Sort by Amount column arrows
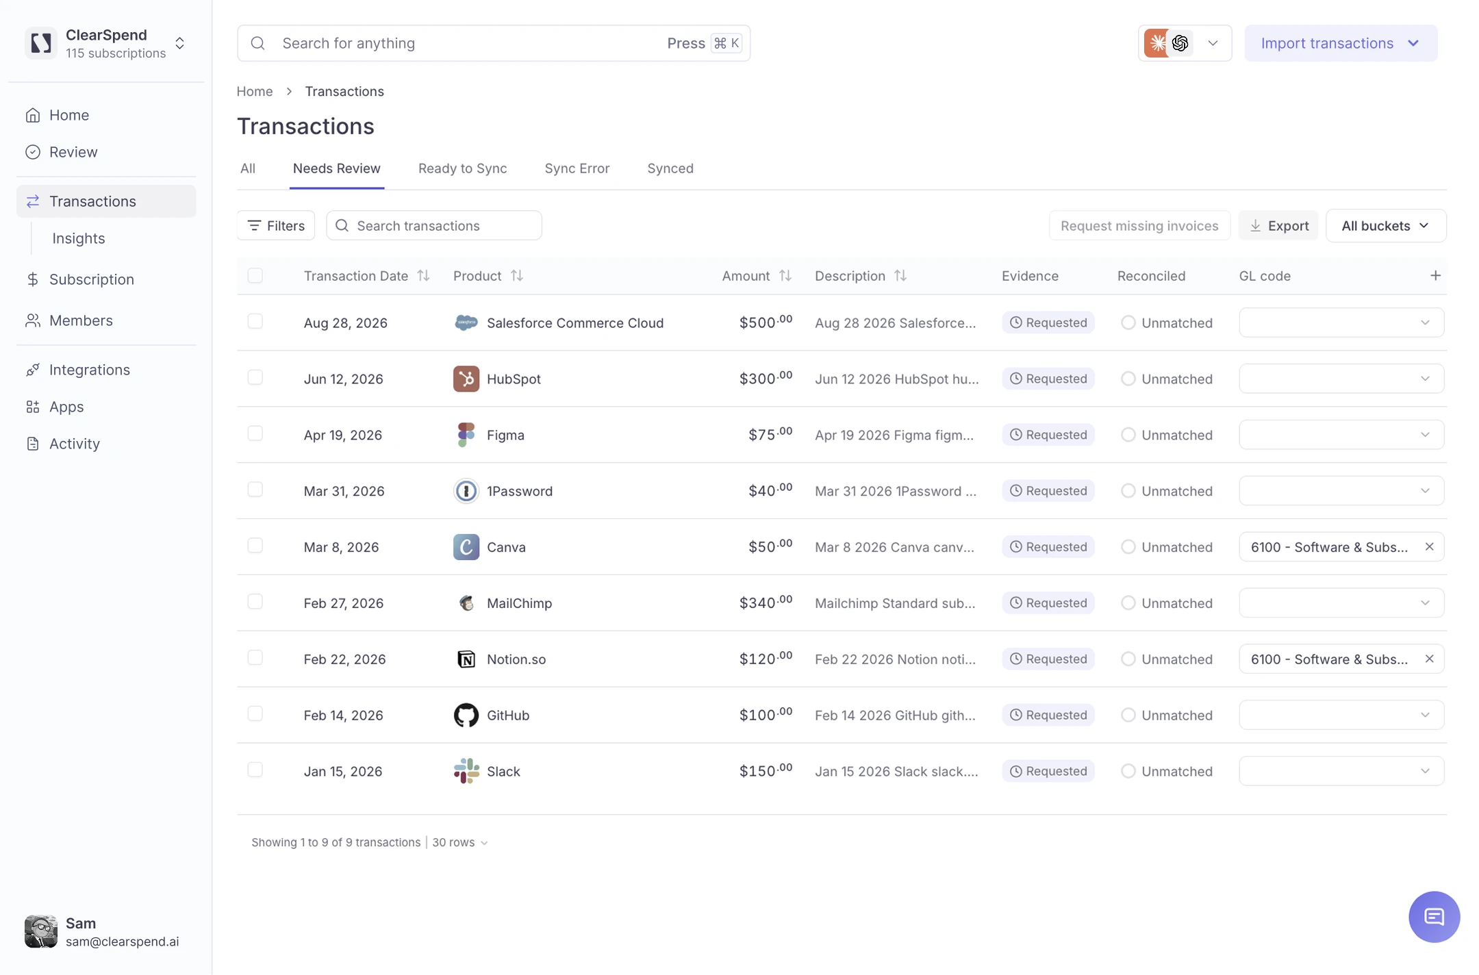The image size is (1479, 975). pos(785,275)
